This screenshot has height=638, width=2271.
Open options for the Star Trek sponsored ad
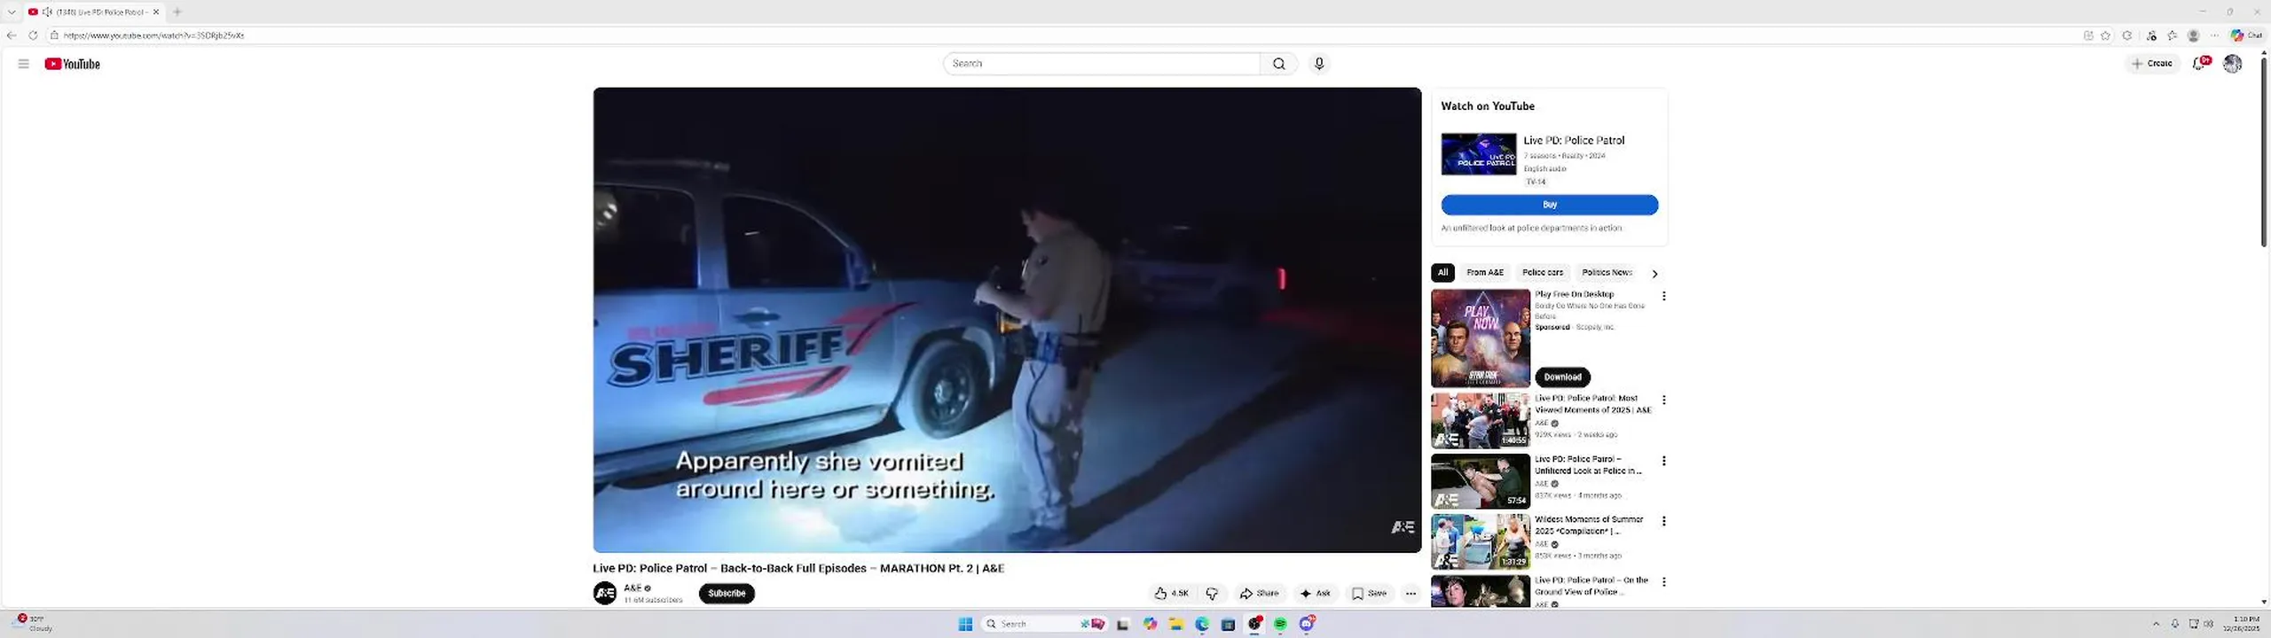[x=1663, y=296]
